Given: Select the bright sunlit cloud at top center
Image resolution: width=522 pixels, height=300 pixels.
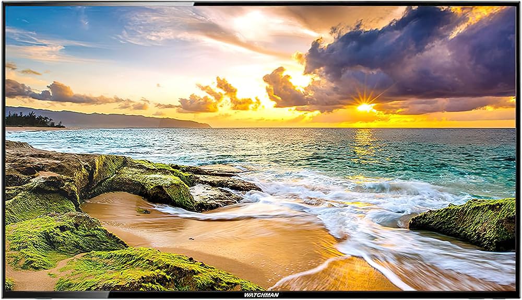Looking at the screenshot, I should [251, 26].
